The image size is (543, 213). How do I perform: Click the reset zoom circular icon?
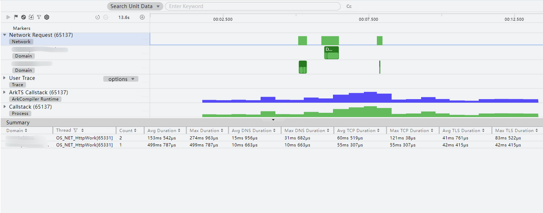tap(98, 17)
